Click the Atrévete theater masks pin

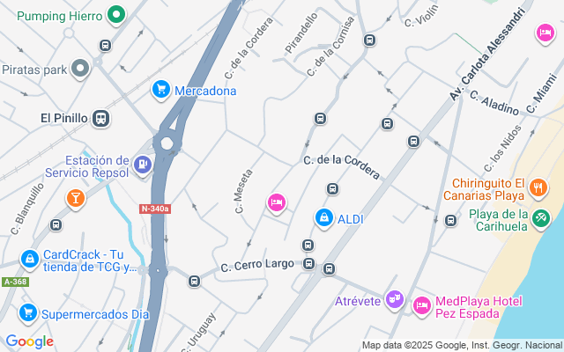[395, 300]
